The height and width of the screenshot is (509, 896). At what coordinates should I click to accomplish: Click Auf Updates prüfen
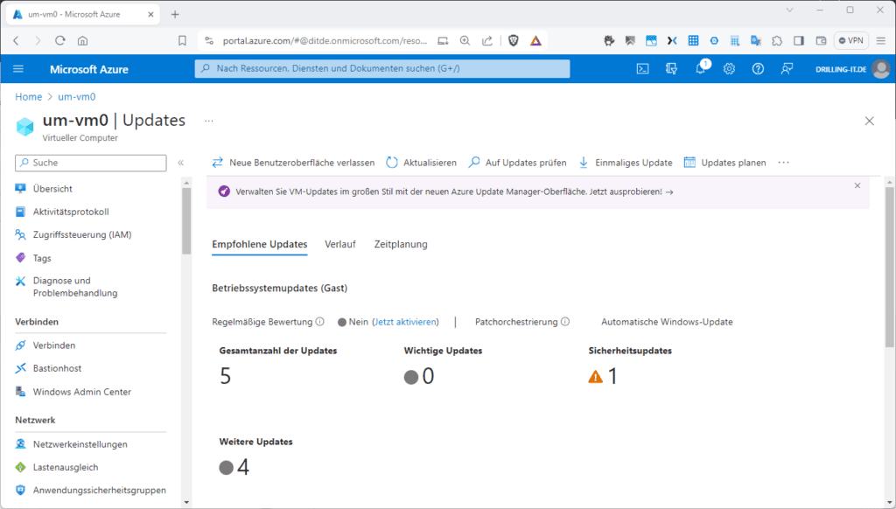[x=518, y=163]
